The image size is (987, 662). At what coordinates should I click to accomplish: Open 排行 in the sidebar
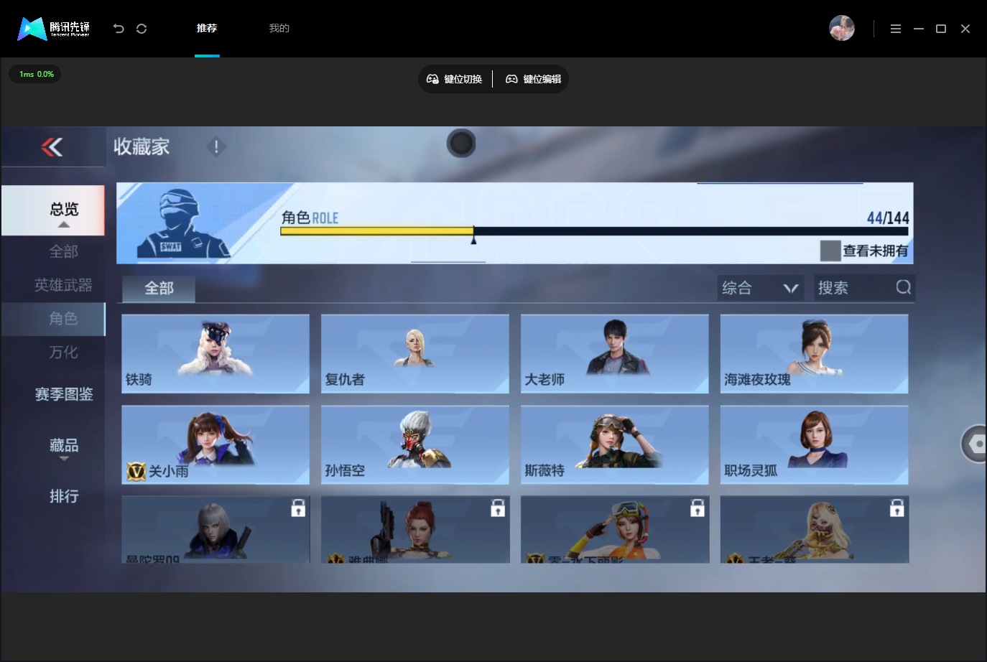pyautogui.click(x=64, y=496)
